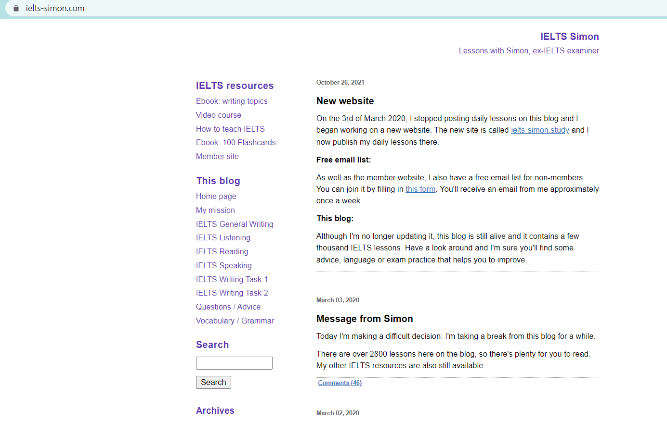This screenshot has height=422, width=667.
Task: Click the March 03, 2020 date
Action: point(338,300)
